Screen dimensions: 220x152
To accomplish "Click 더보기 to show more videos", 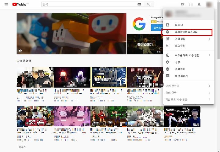I will (x=22, y=147).
